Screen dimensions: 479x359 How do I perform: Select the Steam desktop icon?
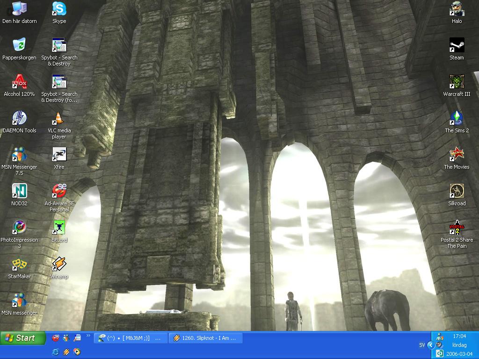(457, 49)
